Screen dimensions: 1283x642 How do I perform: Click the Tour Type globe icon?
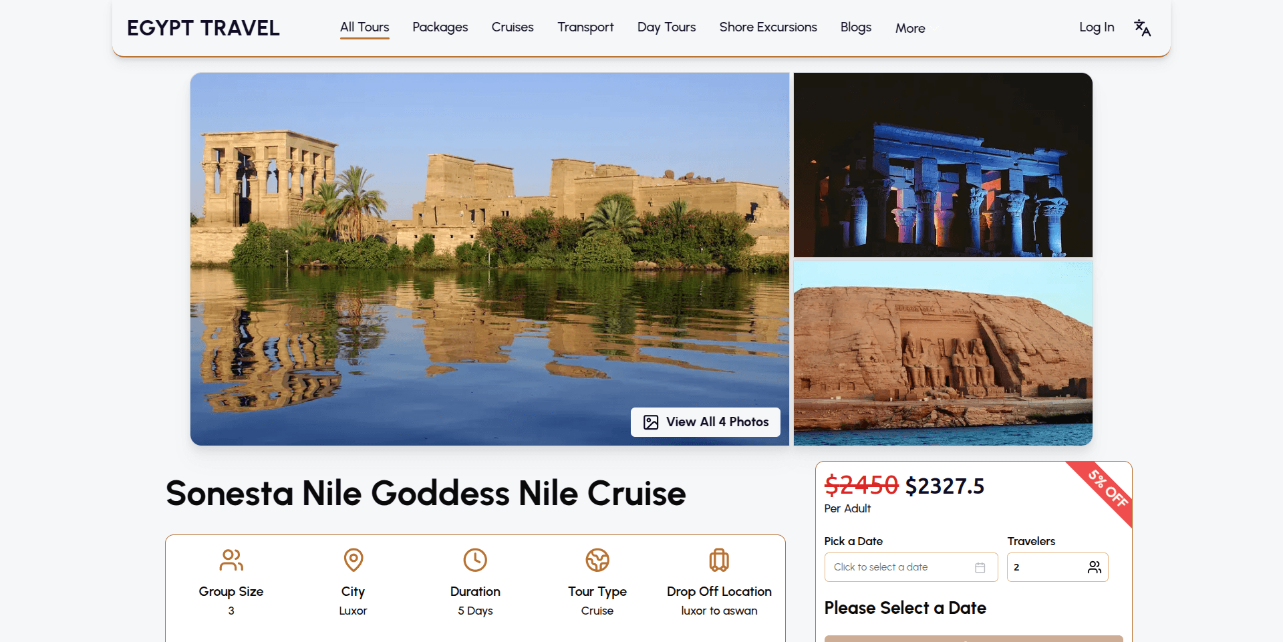(x=597, y=560)
